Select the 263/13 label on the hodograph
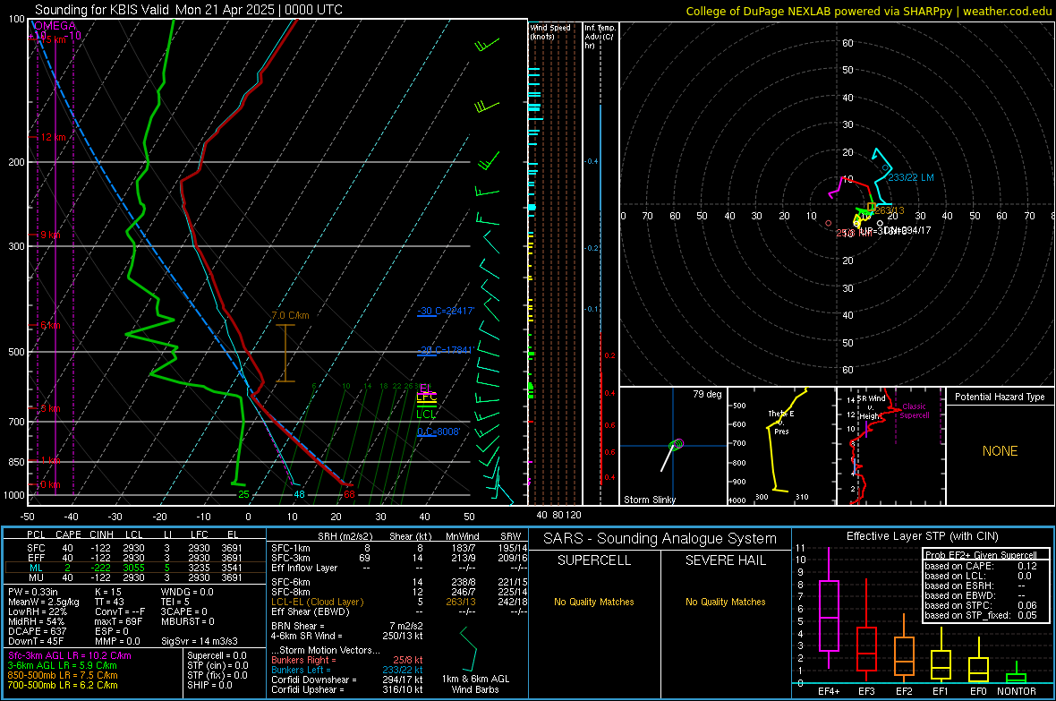The image size is (1056, 701). tap(890, 210)
